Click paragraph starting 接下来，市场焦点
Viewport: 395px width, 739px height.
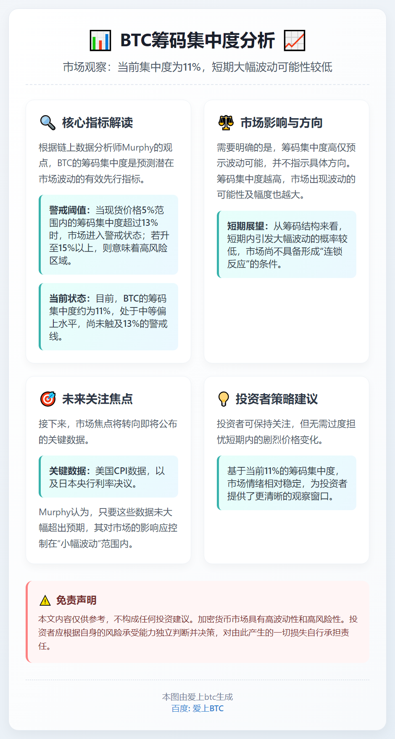tap(108, 432)
